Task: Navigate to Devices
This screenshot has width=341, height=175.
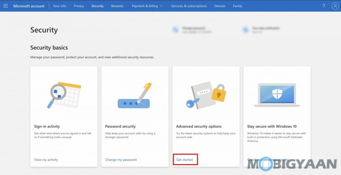Action: (x=220, y=6)
